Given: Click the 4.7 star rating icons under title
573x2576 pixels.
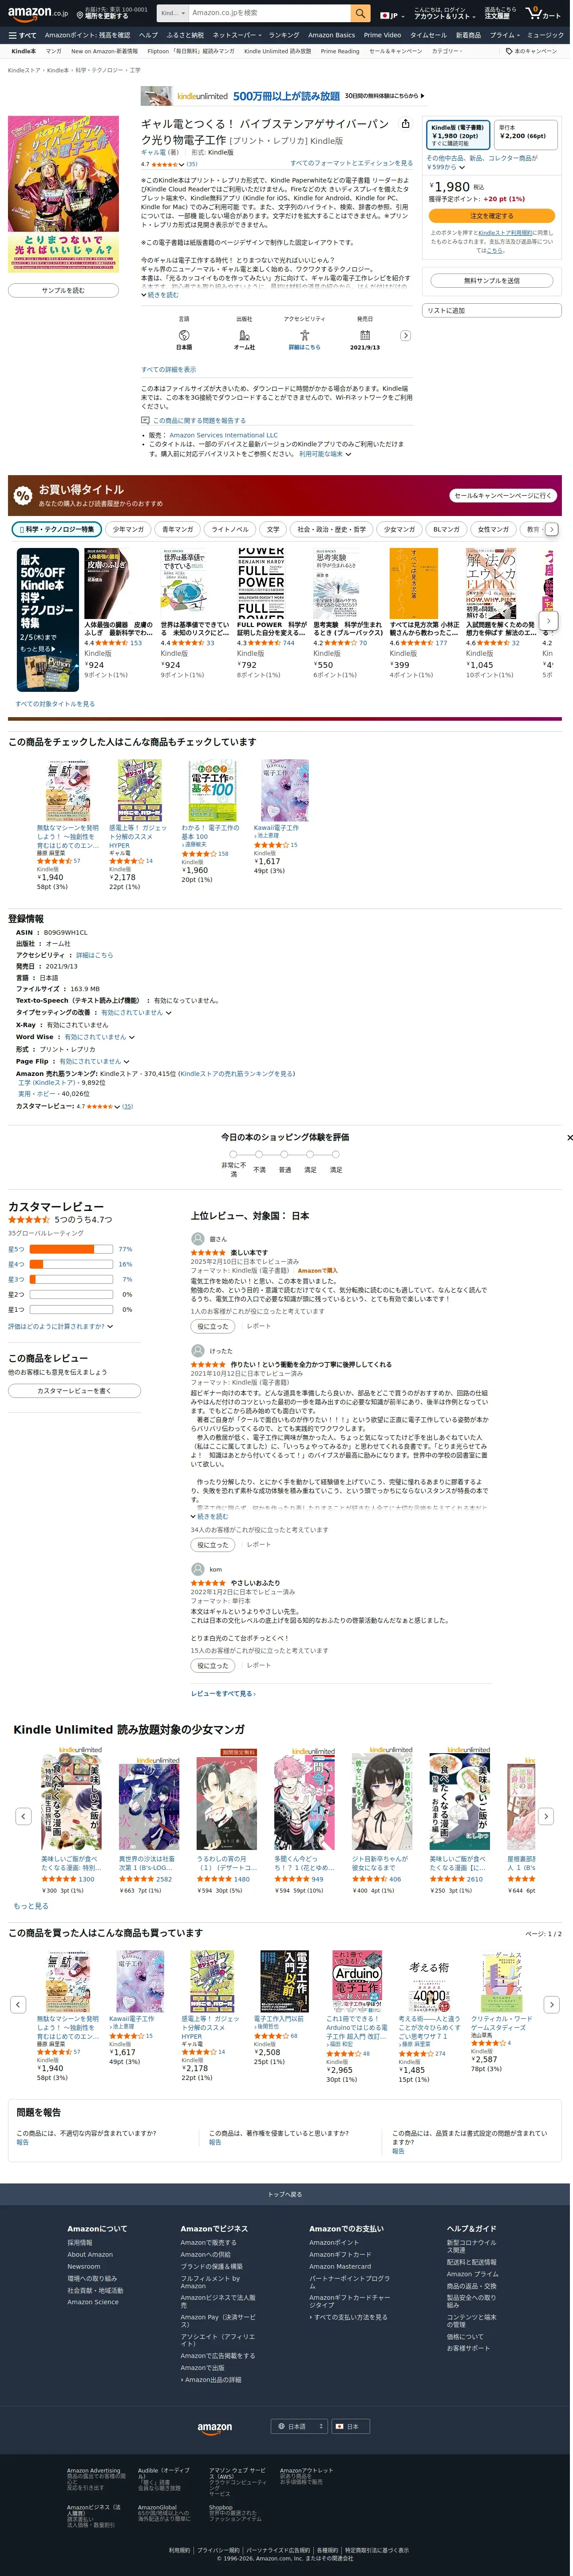Looking at the screenshot, I should pyautogui.click(x=165, y=164).
